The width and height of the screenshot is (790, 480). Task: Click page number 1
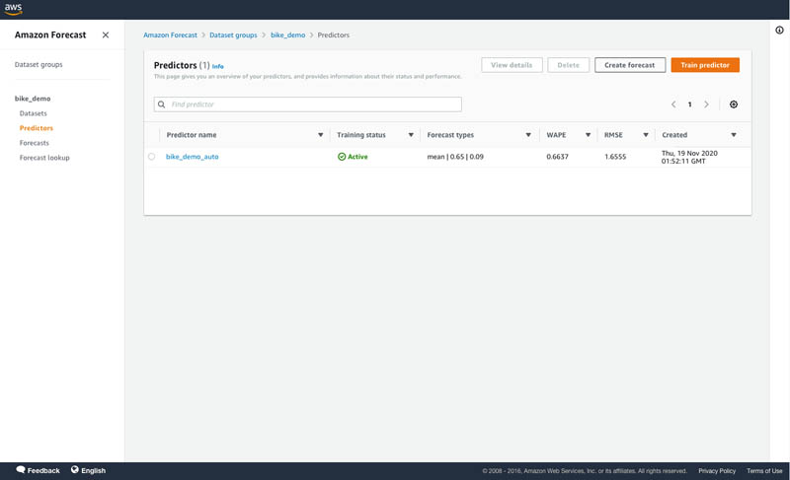[x=689, y=104]
